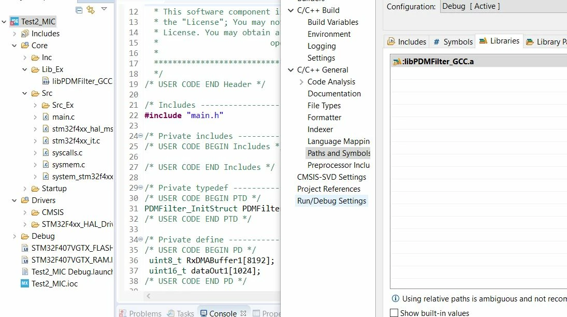Collapse the Drivers folder
Screen dimensions: 567x317
pyautogui.click(x=14, y=200)
